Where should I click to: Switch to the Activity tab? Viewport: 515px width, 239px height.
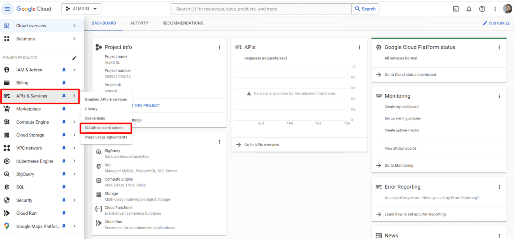click(x=139, y=23)
